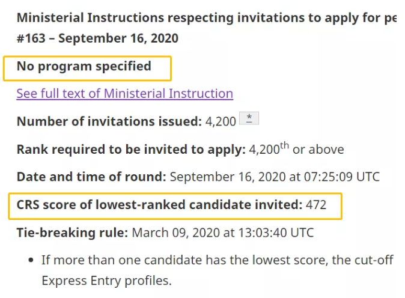Image resolution: width=405 pixels, height=298 pixels.
Task: Click the March 09, 2020 at 13:03:40 UTC timestamp
Action: [222, 233]
